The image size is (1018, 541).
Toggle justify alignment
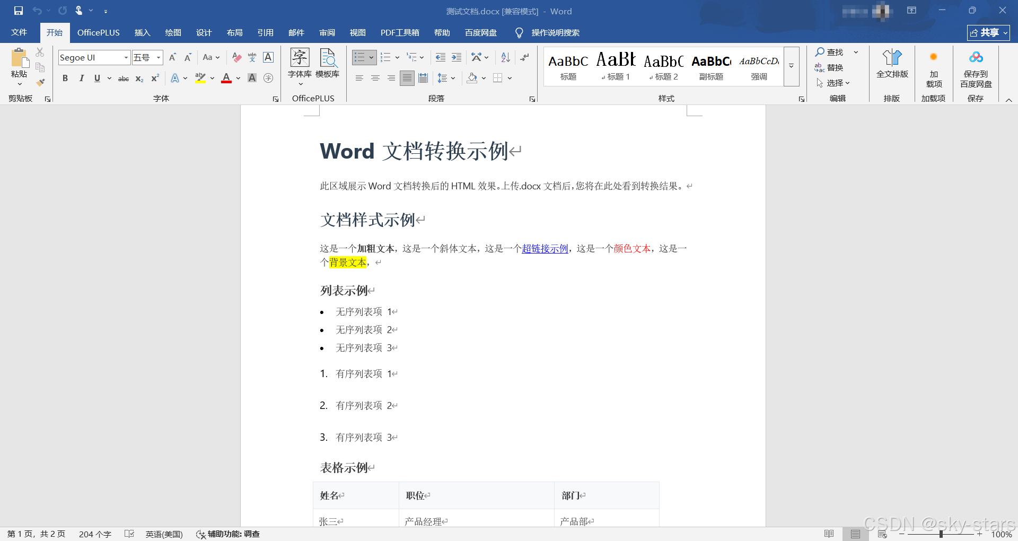coord(407,78)
